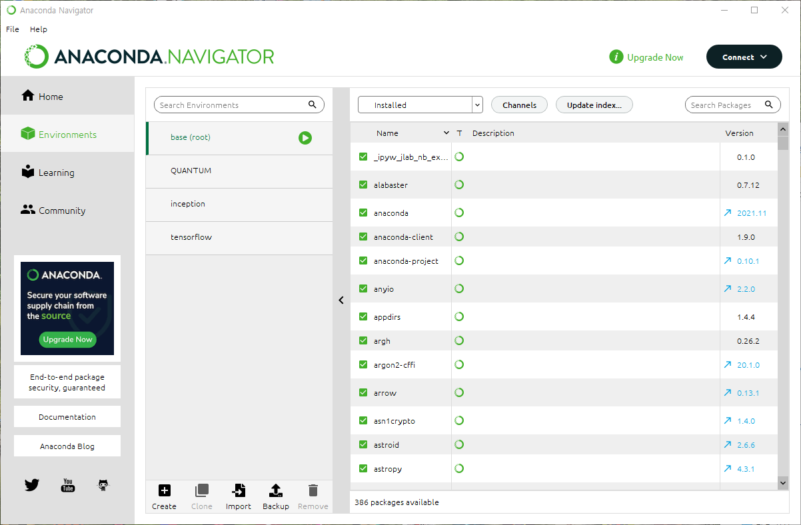Collapse the environments panel with left chevron
Screen dimensions: 801x525
(x=341, y=300)
